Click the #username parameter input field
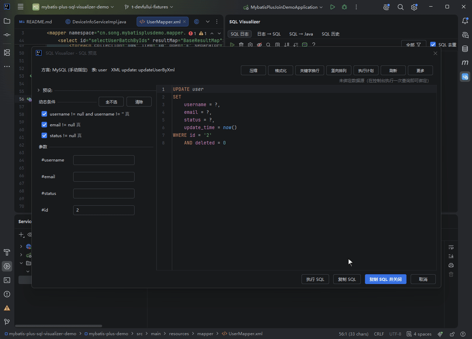This screenshot has width=472, height=339. tap(104, 160)
